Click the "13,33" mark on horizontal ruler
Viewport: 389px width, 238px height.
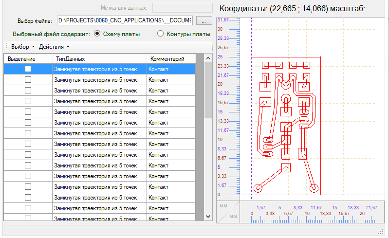coord(325,214)
